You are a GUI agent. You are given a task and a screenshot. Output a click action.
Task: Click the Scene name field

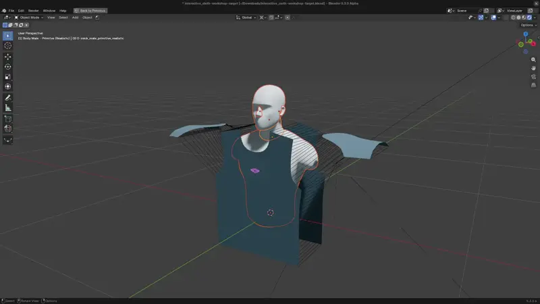coord(466,11)
